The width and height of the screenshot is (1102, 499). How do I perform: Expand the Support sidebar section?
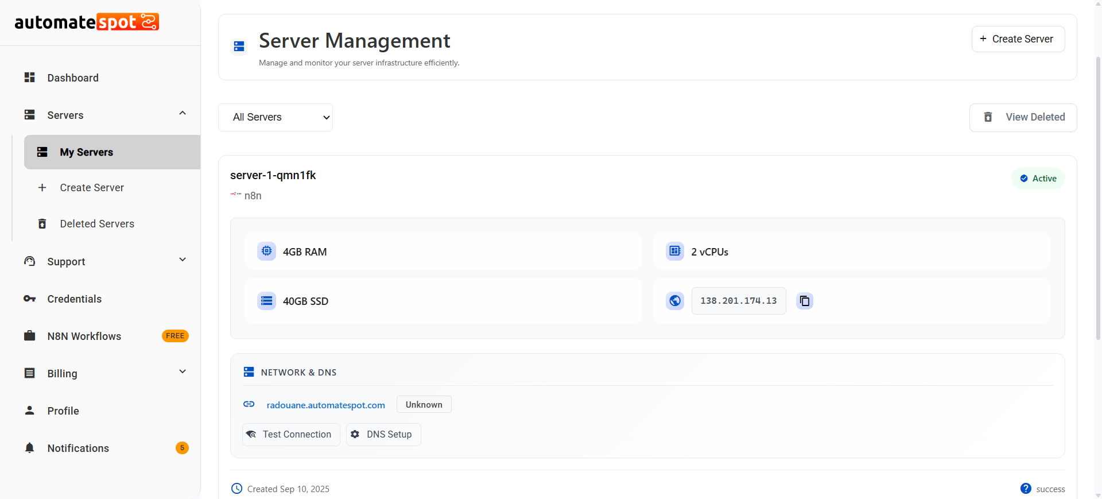click(183, 260)
